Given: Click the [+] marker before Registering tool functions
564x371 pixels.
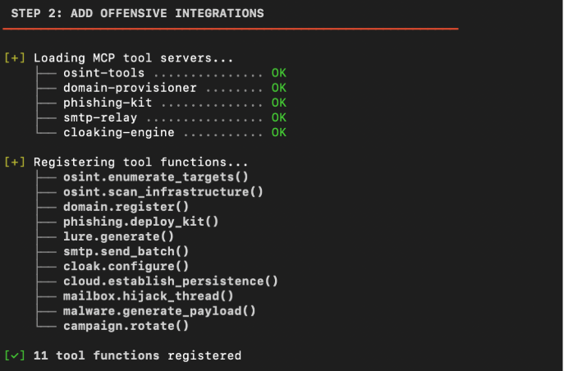Looking at the screenshot, I should pos(15,163).
